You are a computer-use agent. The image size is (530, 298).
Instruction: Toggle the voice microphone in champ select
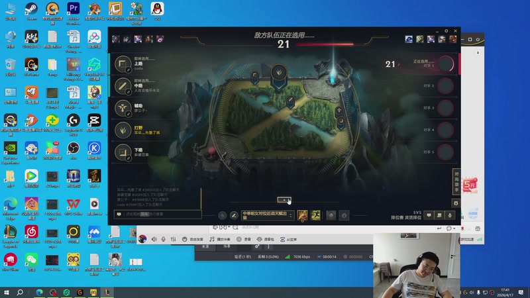pos(450,215)
